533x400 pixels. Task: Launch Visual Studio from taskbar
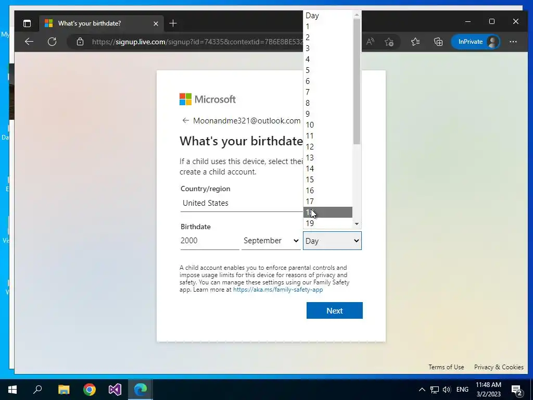115,390
